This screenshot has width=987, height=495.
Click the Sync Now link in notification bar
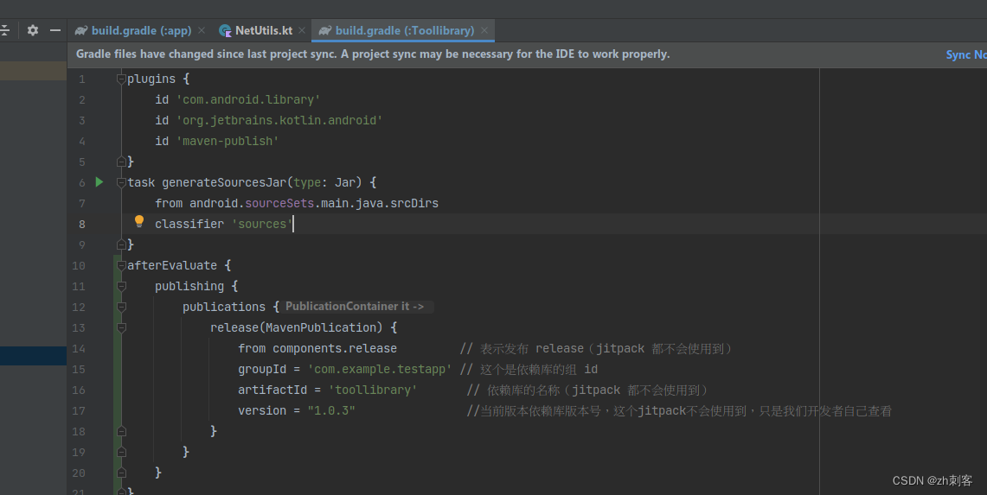click(966, 54)
